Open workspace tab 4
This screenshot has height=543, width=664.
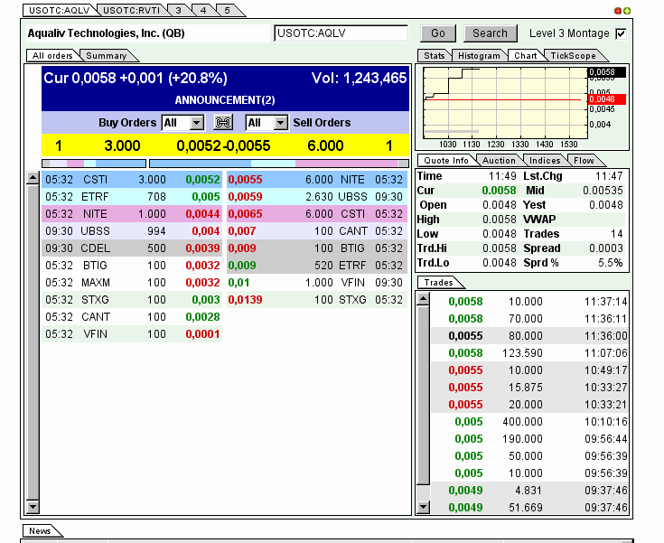tap(203, 10)
